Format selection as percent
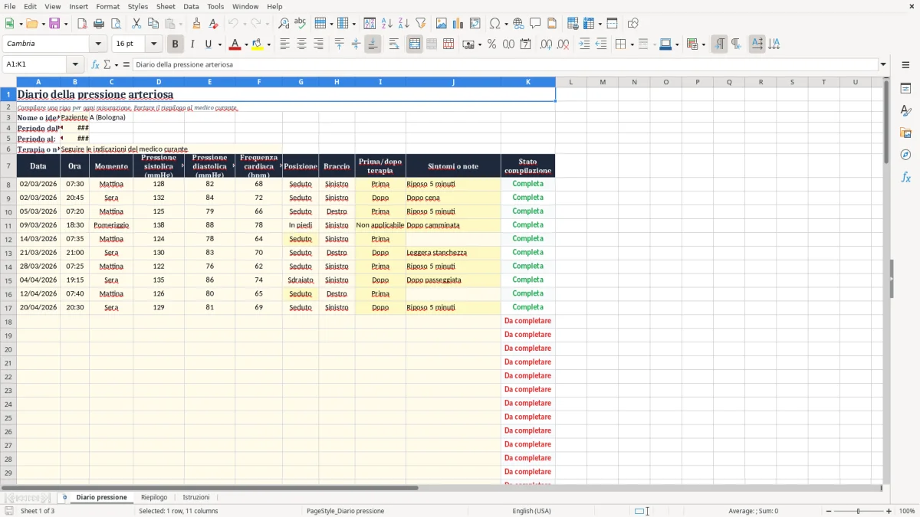The image size is (920, 517). click(491, 44)
